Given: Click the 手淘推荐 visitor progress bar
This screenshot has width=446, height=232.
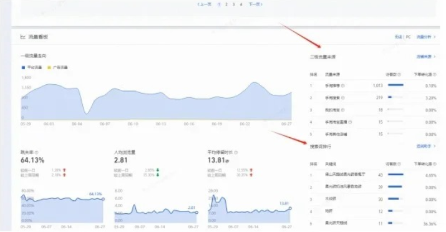Looking at the screenshot, I should coord(395,85).
